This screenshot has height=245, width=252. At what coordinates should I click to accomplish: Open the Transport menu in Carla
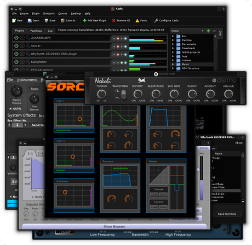[49, 14]
